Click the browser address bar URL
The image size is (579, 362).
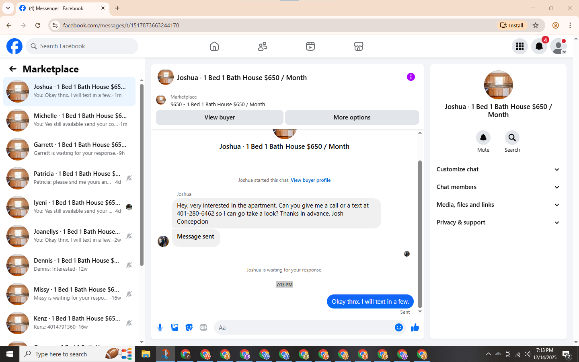tap(121, 25)
